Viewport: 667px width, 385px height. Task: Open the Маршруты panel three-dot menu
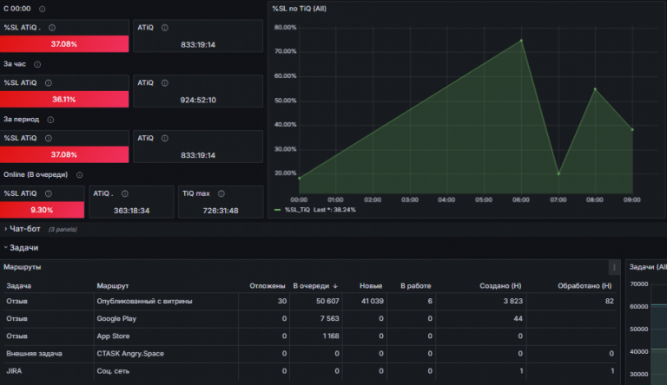[614, 267]
